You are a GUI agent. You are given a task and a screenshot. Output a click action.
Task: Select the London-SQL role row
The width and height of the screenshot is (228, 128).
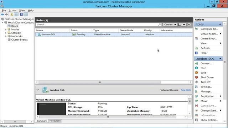(114, 34)
